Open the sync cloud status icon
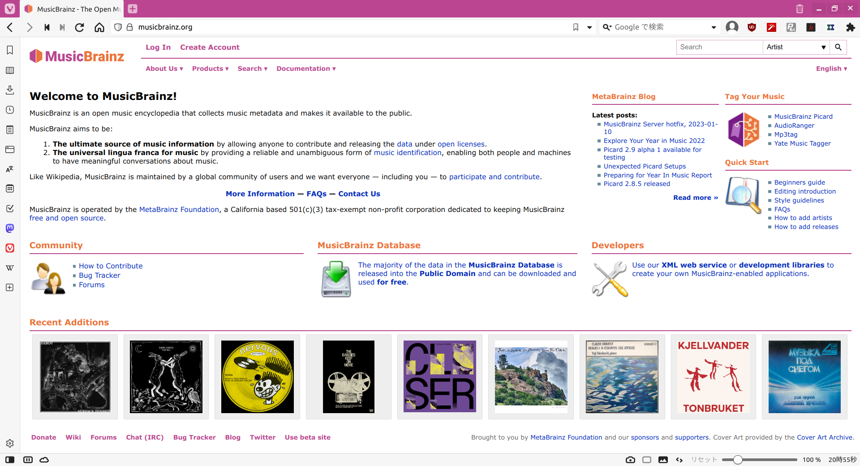Viewport: 860px width, 466px height. pos(44,460)
